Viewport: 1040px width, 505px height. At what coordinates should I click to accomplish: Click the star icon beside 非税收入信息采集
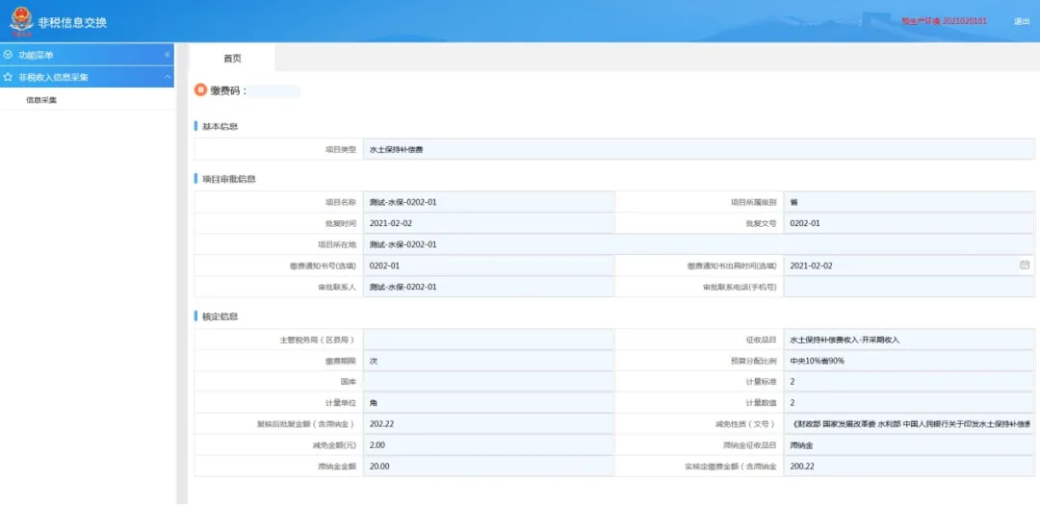(8, 77)
